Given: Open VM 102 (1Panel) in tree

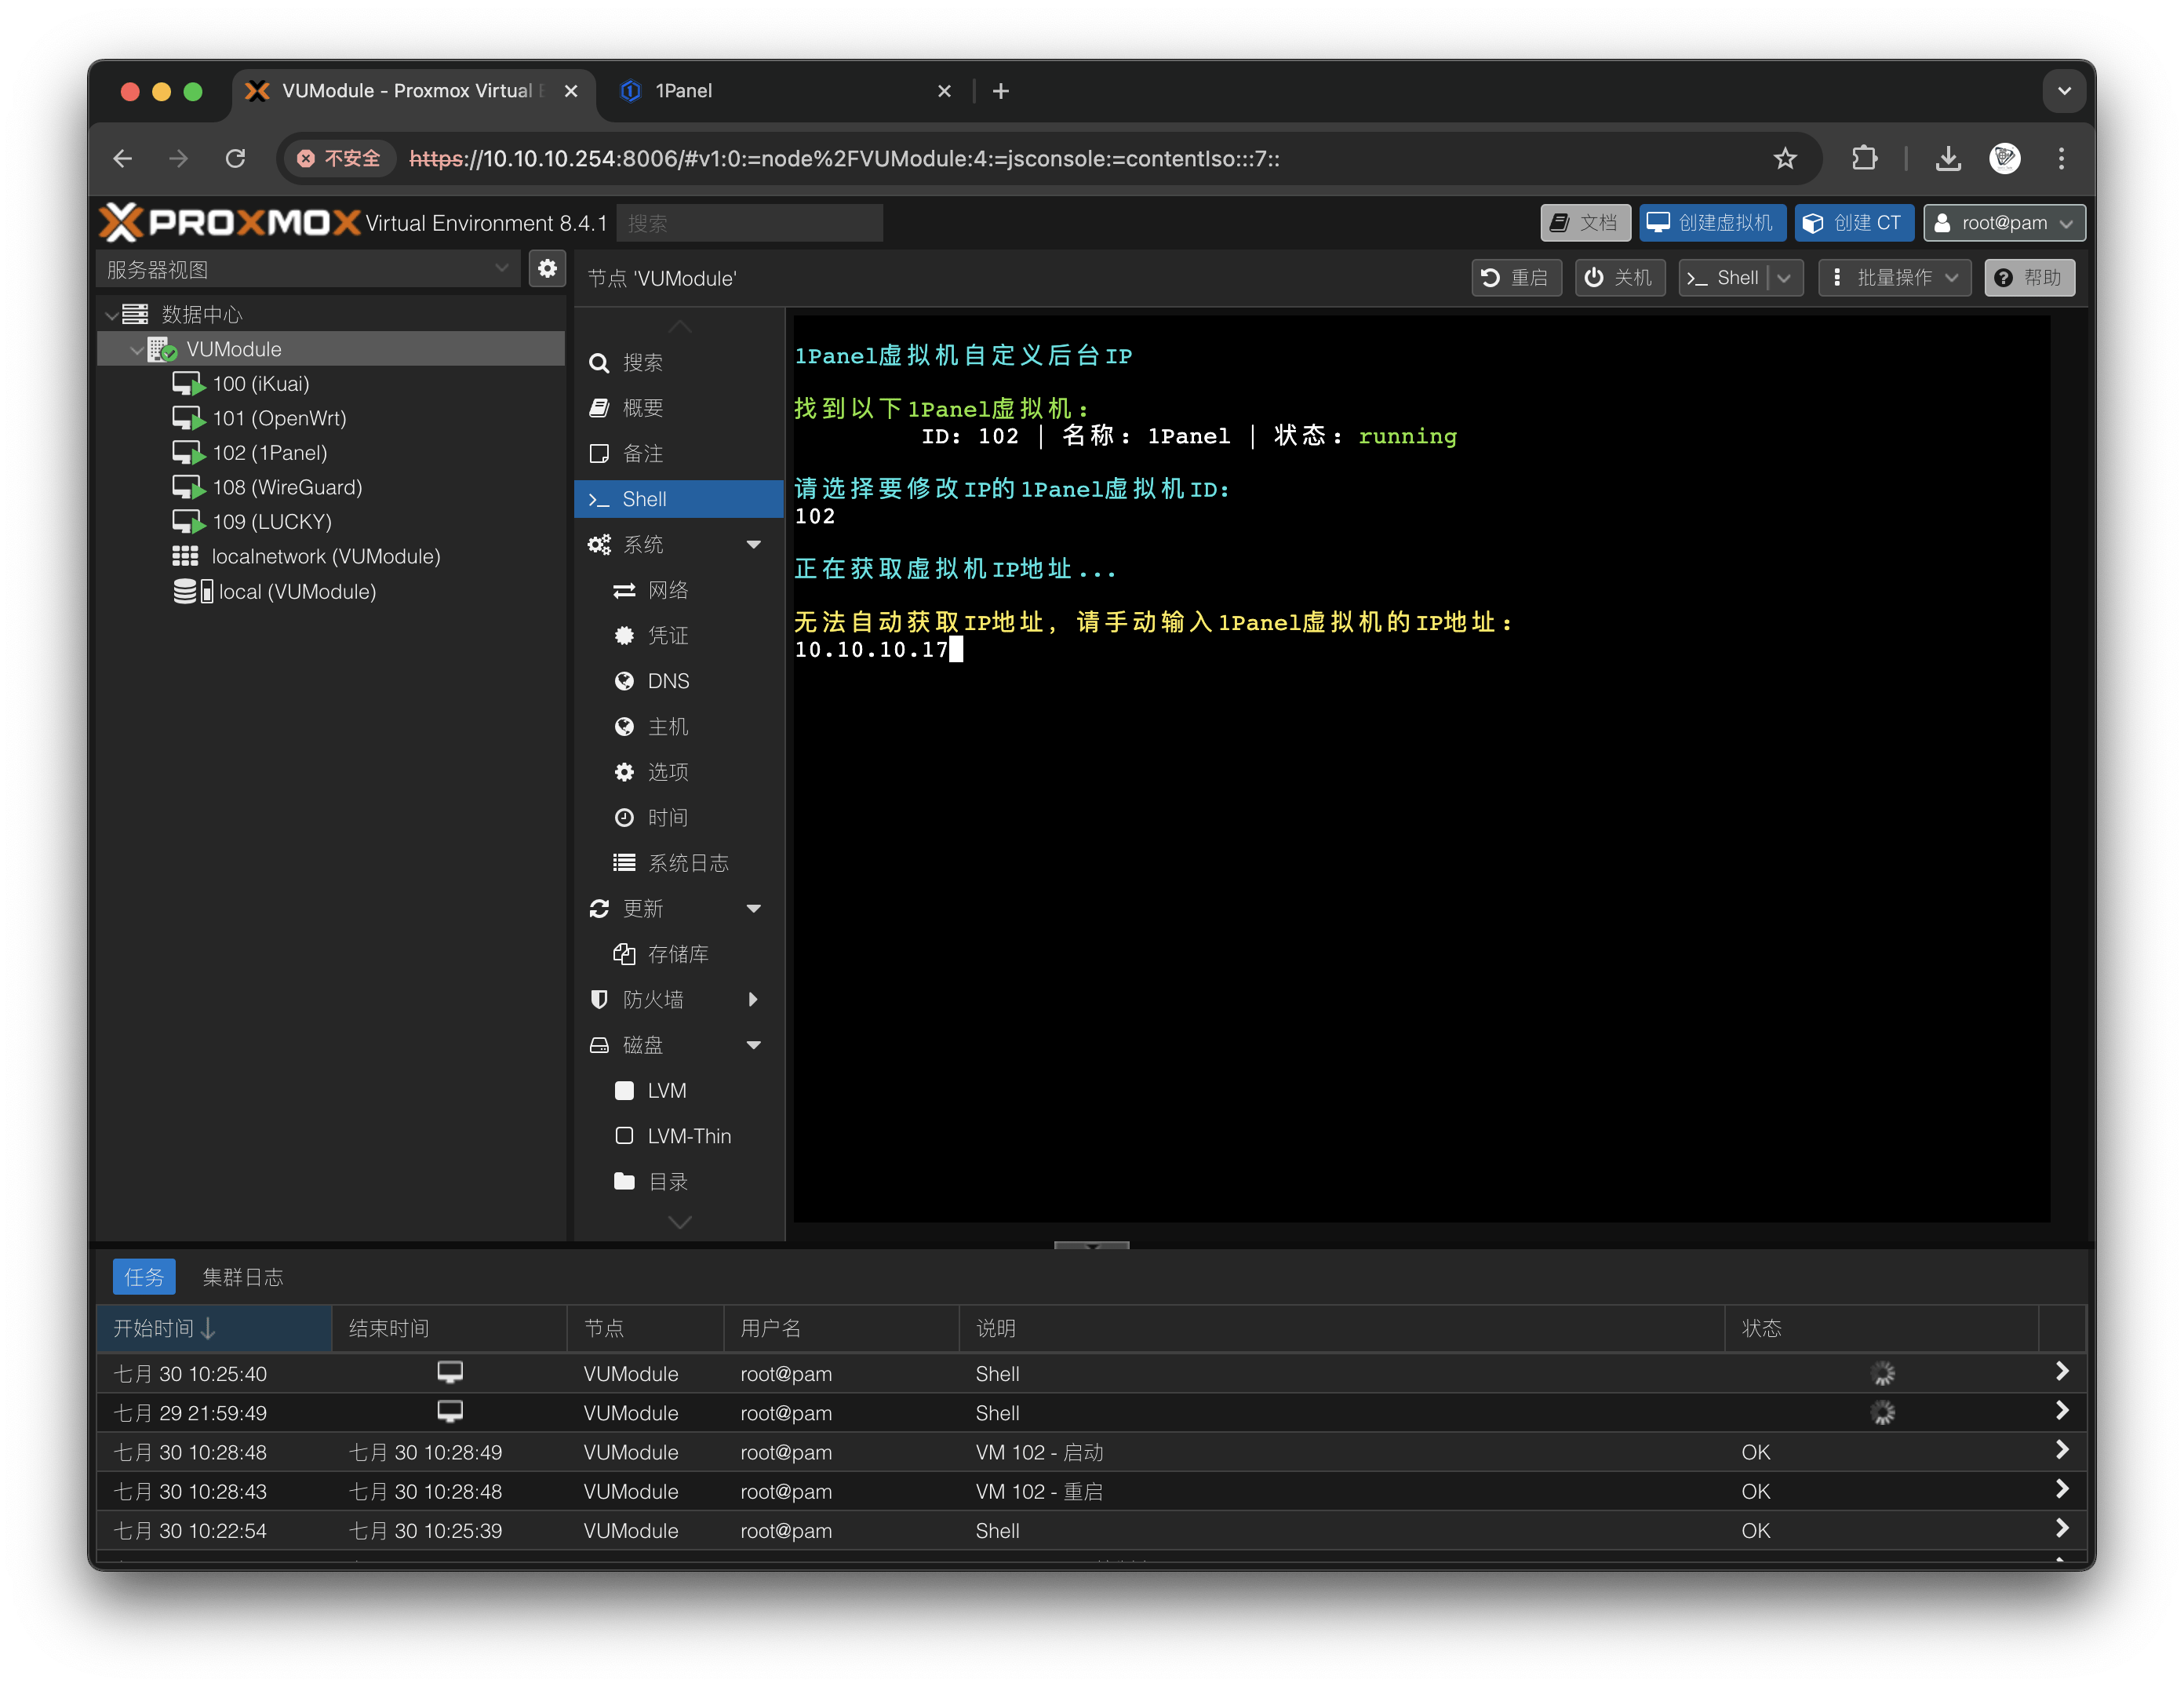Looking at the screenshot, I should coord(269,453).
